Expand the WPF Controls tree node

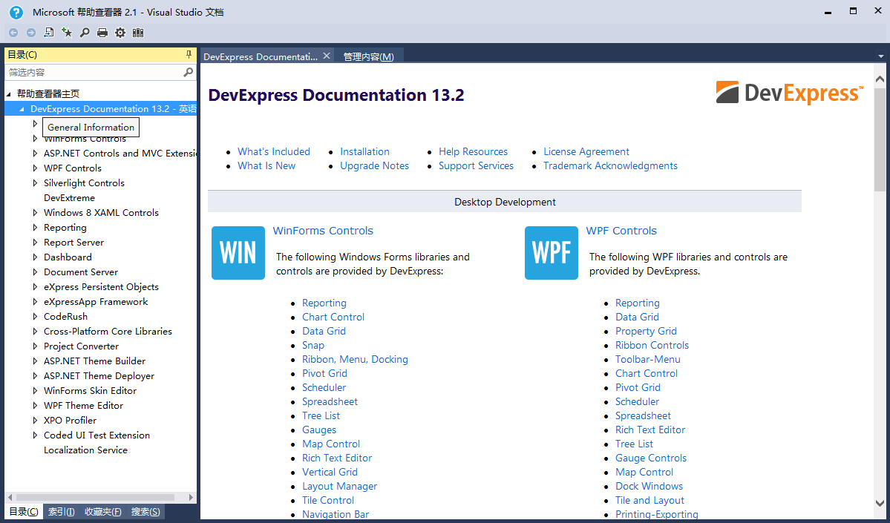pyautogui.click(x=35, y=168)
